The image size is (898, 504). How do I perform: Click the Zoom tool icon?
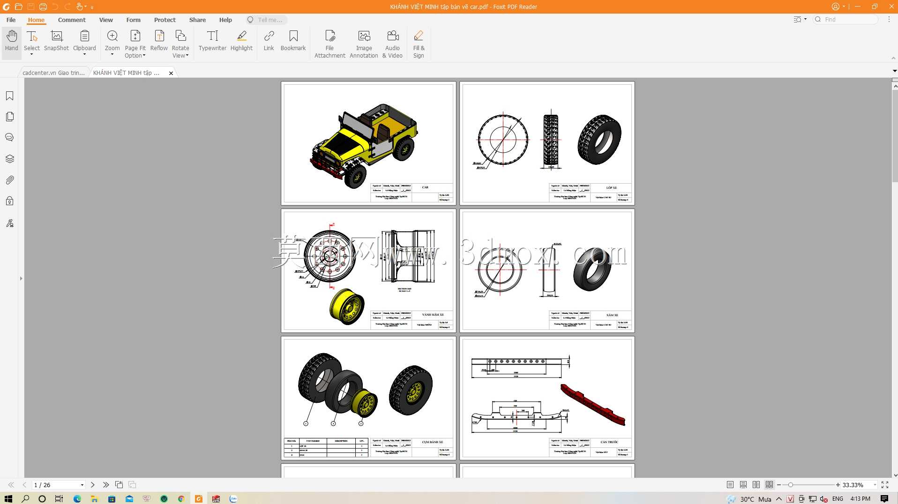click(x=112, y=36)
